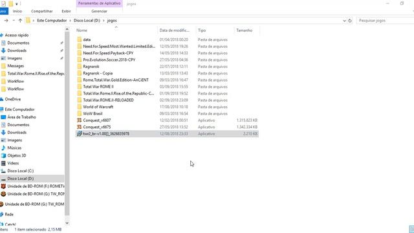Select the Ragnarok - Copia folder icon
Viewport: 414px width, 233px height.
point(79,73)
